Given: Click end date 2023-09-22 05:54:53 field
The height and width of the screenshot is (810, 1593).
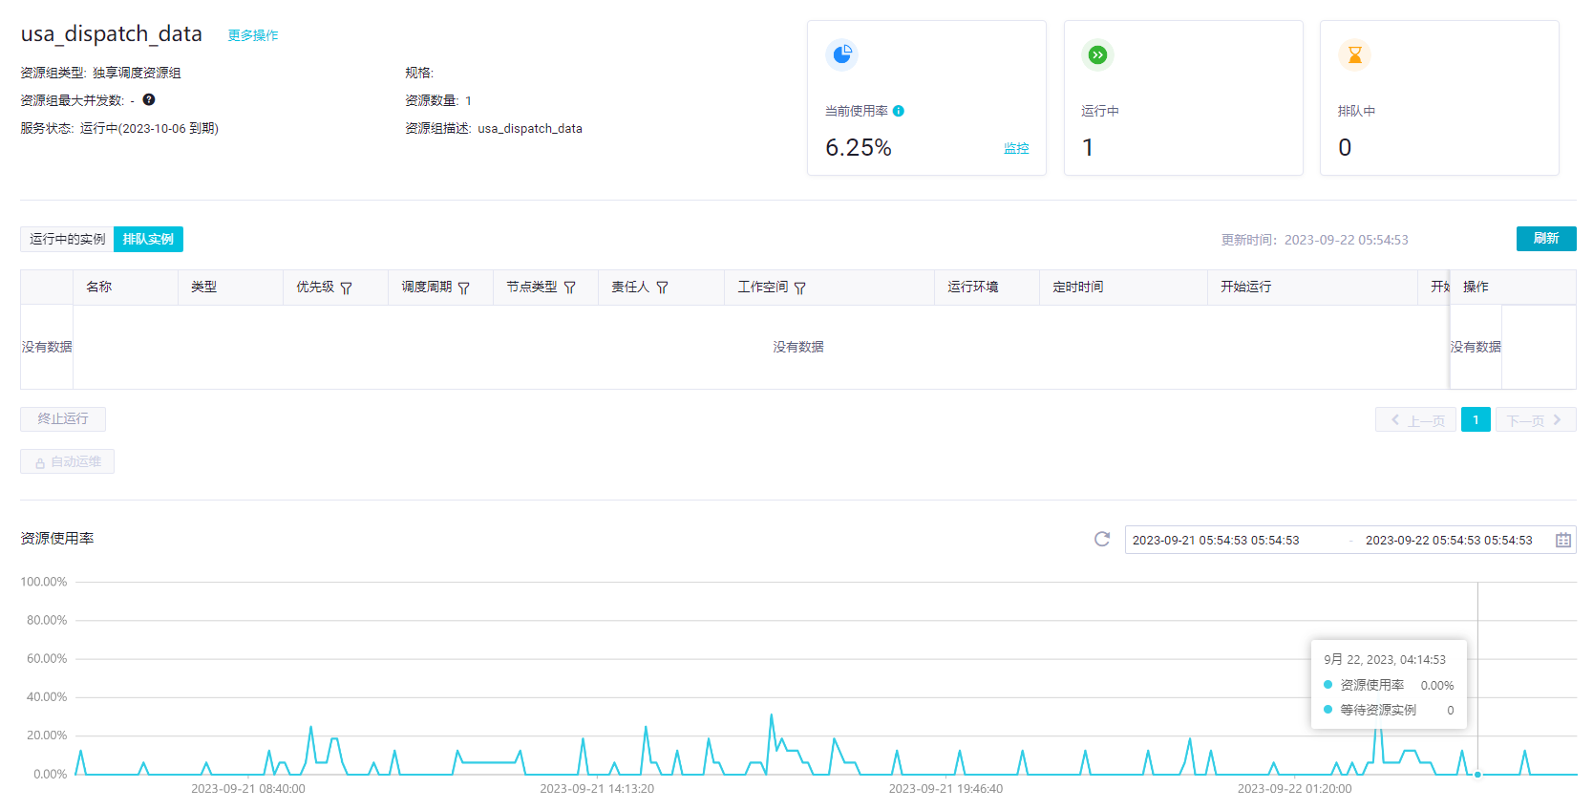Looking at the screenshot, I should tap(1449, 540).
